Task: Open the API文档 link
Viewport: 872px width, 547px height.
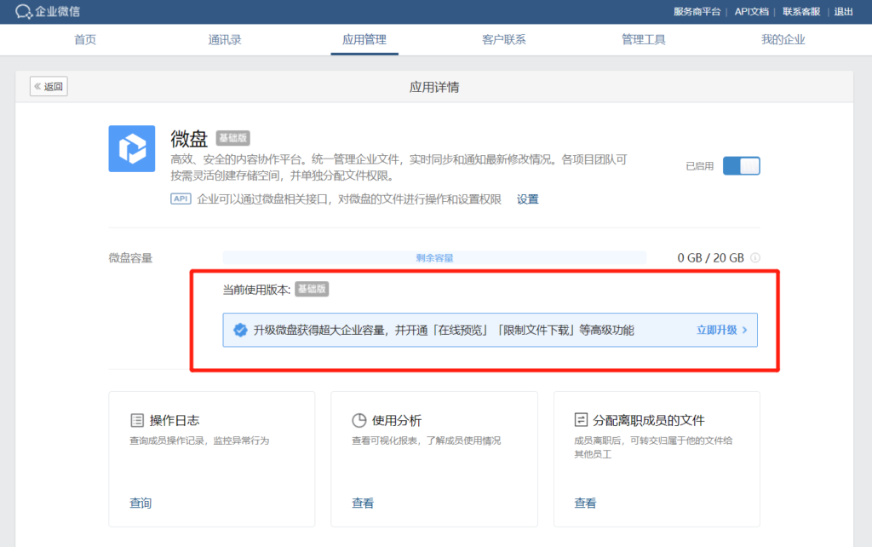Action: tap(751, 12)
